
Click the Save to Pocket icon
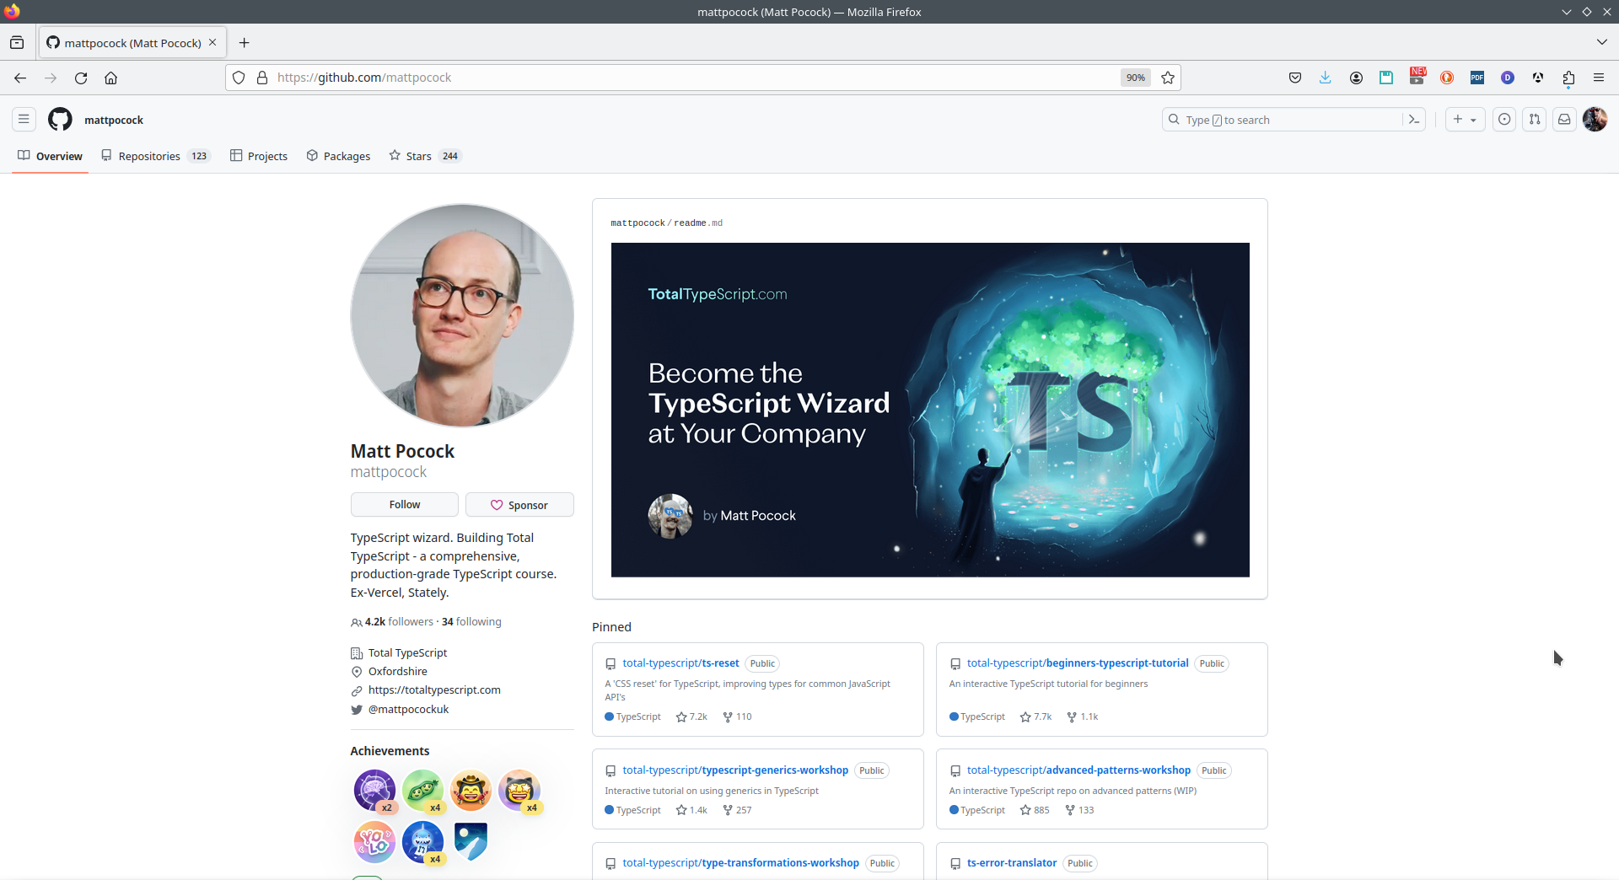[x=1295, y=78]
